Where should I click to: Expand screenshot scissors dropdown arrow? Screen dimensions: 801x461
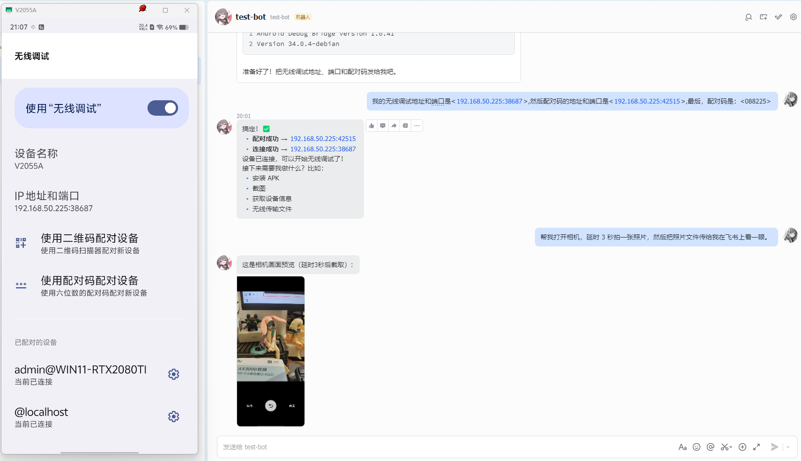pos(731,447)
